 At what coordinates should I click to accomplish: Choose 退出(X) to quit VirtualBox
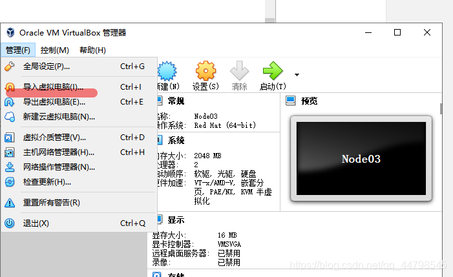click(x=79, y=223)
